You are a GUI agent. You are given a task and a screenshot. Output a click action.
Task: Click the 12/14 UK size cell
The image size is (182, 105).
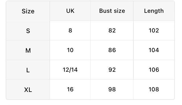(x=70, y=70)
